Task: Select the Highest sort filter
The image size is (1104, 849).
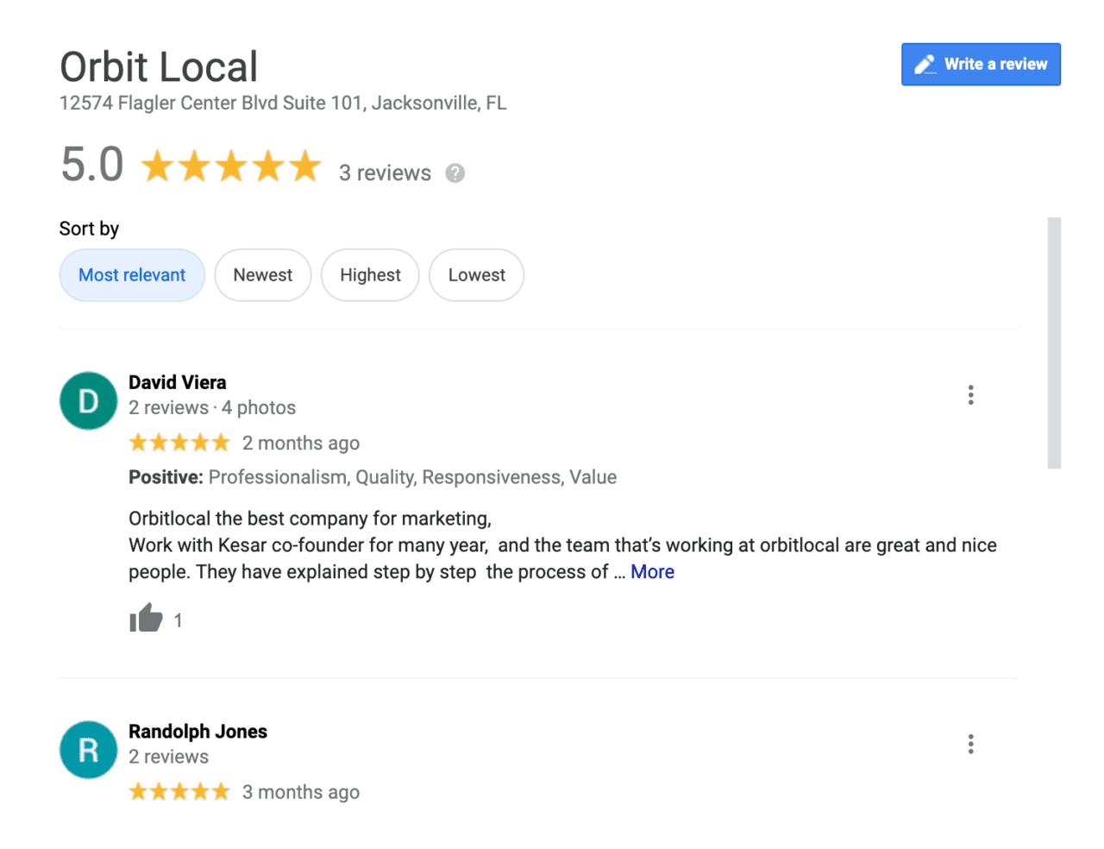Action: pos(370,274)
